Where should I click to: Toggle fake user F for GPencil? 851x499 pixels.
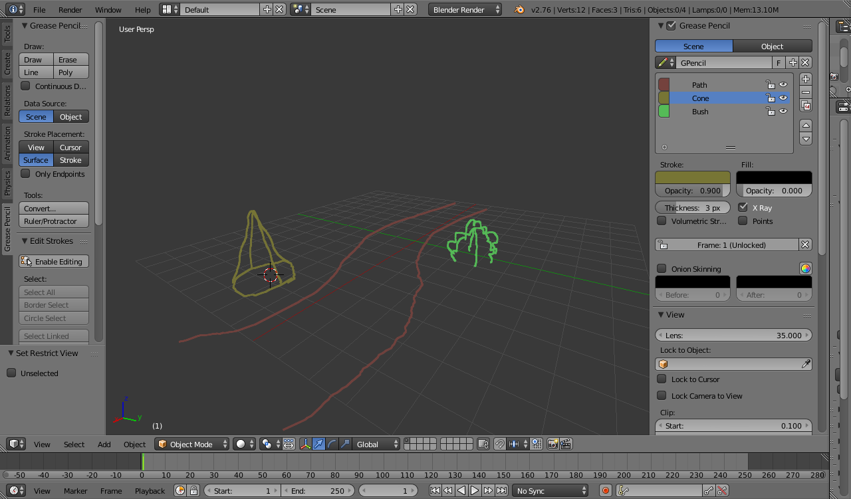(x=779, y=62)
